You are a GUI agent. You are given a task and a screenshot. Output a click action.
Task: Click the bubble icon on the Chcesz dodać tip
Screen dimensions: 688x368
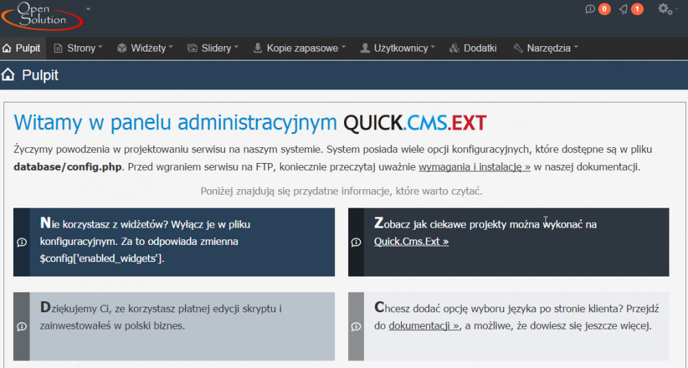356,326
